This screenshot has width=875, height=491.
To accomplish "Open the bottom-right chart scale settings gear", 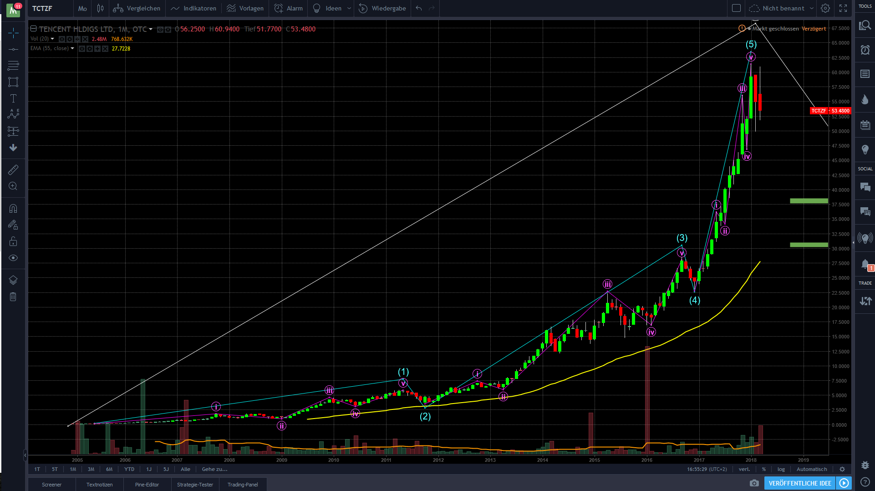I will (842, 469).
